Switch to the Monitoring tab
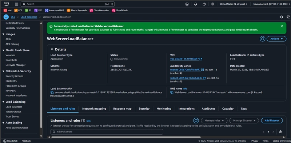 coord(164,109)
